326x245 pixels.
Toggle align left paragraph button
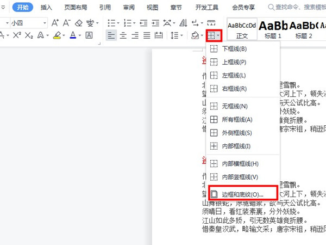[x=111, y=35]
